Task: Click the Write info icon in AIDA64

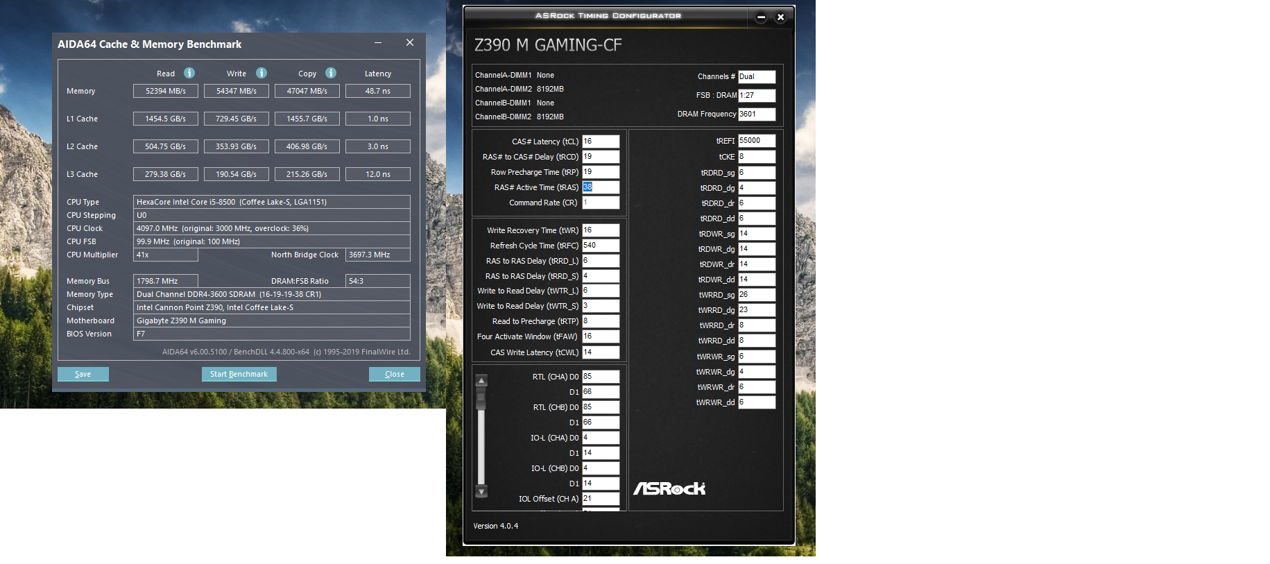Action: pos(261,73)
